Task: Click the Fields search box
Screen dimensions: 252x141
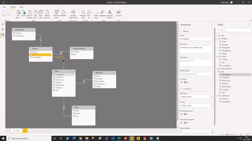Action: [234, 30]
